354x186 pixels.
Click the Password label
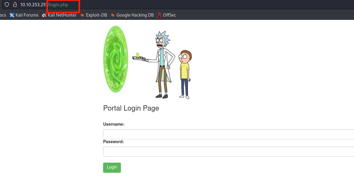click(113, 142)
